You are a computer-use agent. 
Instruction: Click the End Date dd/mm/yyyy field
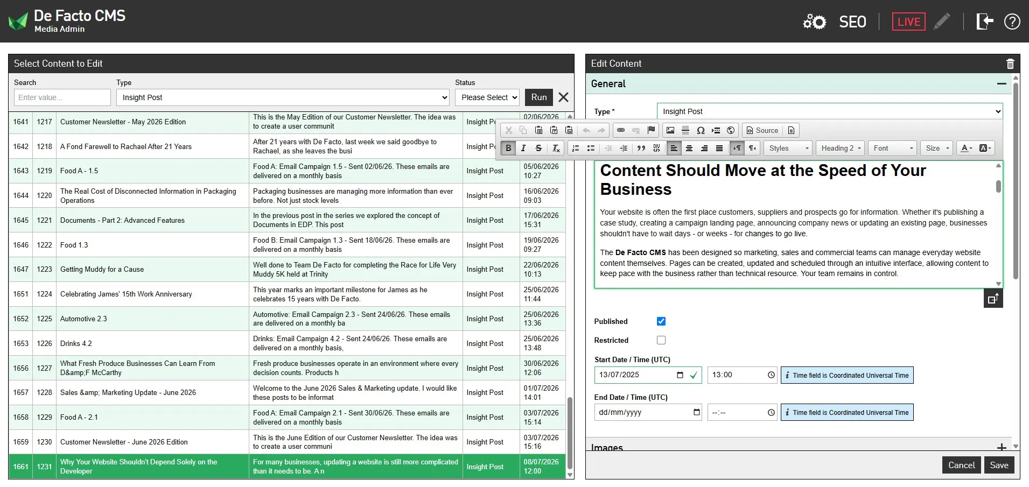(648, 412)
